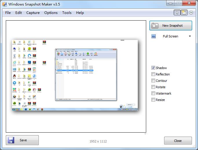The height and width of the screenshot is (150, 198).
Task: Open the Full Screen capture mode dropdown
Action: pyautogui.click(x=190, y=36)
